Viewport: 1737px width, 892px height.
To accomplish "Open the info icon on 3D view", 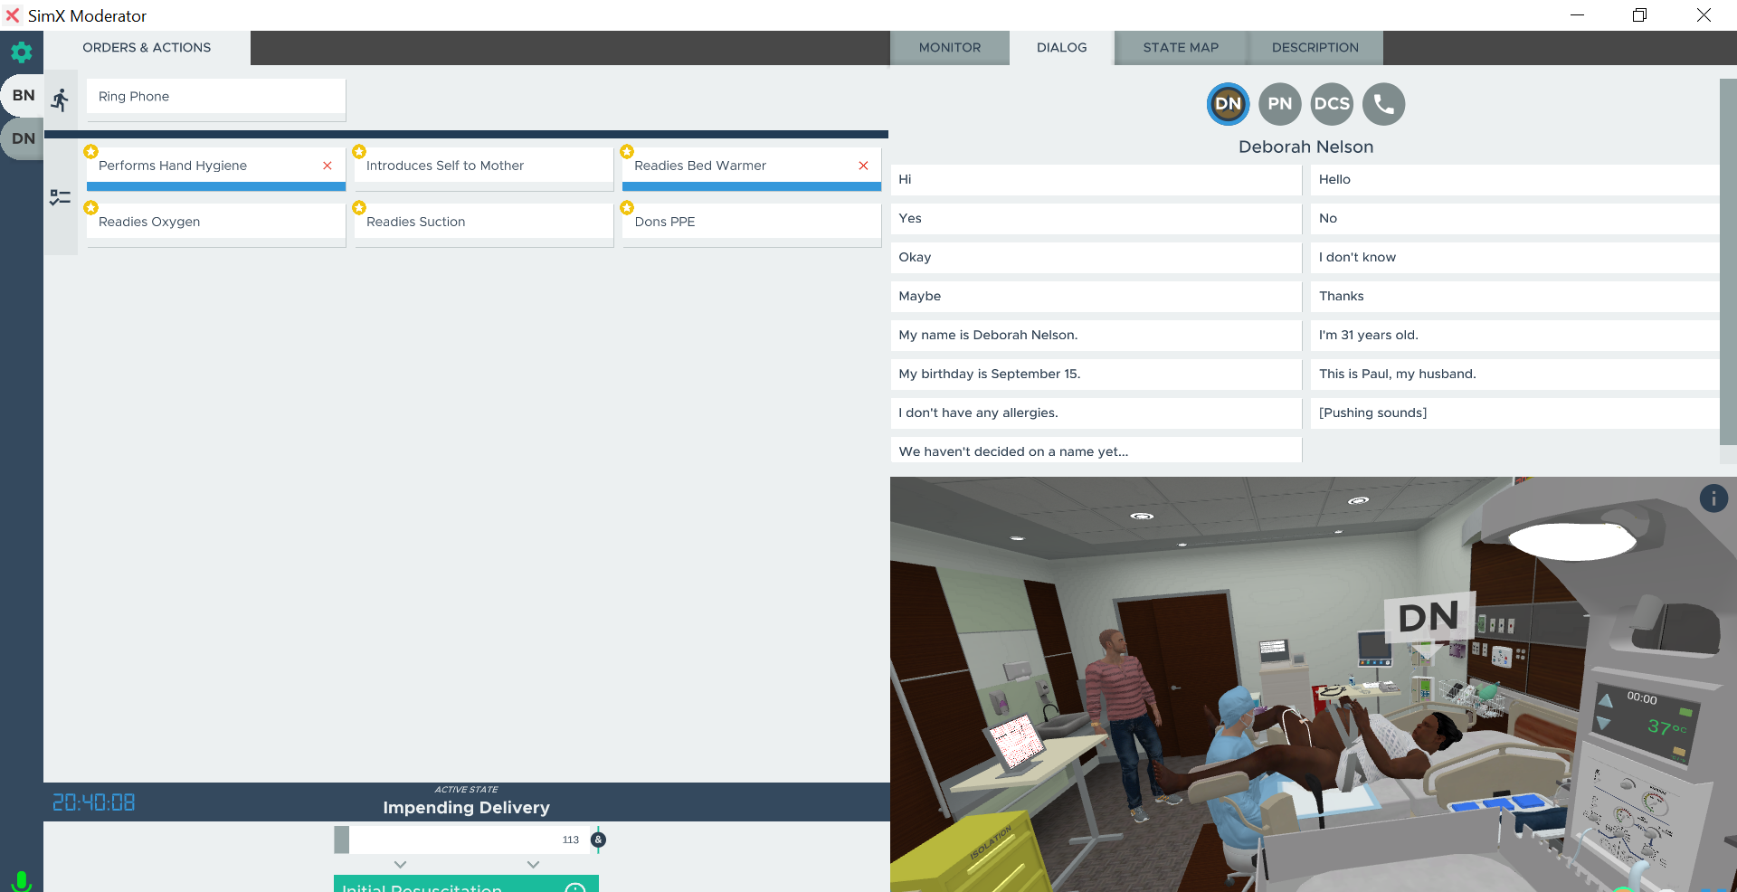I will pos(1713,498).
